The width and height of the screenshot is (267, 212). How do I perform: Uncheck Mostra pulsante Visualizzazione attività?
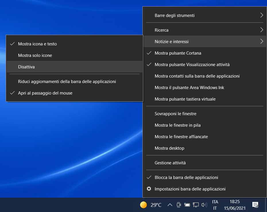[x=192, y=65]
